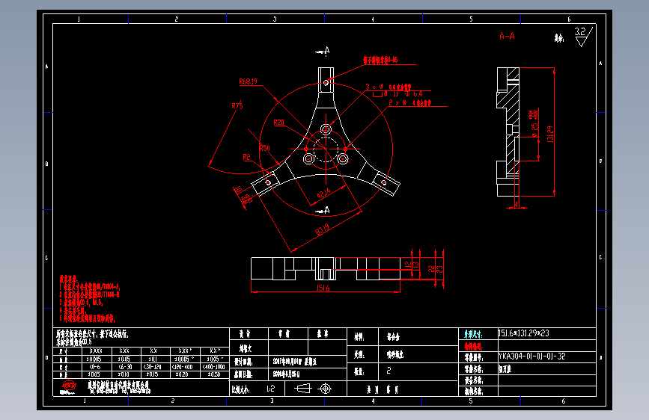Screen dimensions: 649x420
Task: Select the lower section arrow marked A
Action: pyautogui.click(x=323, y=211)
